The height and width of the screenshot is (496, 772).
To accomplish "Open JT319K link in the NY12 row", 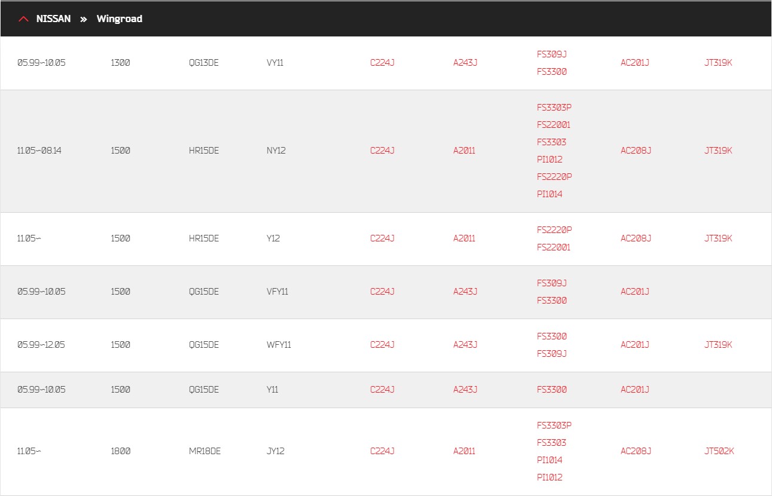I will (x=718, y=151).
